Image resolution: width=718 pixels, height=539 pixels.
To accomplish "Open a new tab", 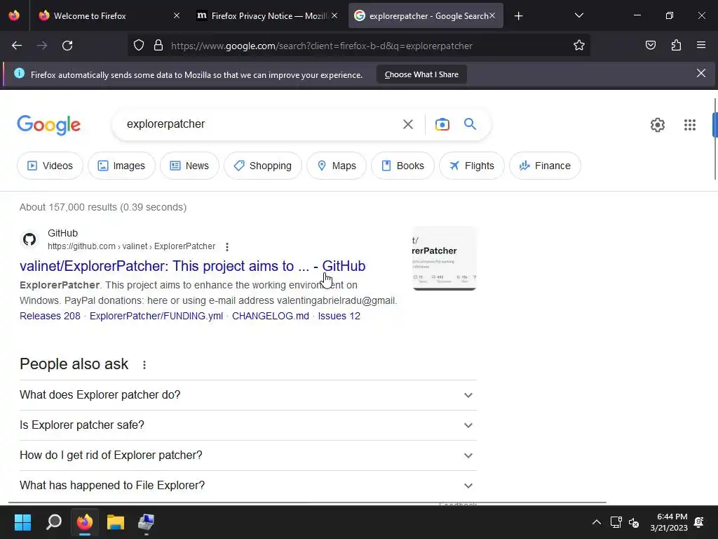I will [518, 16].
